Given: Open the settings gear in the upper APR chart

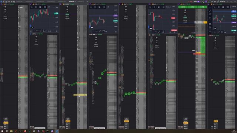Looking at the screenshot, I should click(x=104, y=7).
